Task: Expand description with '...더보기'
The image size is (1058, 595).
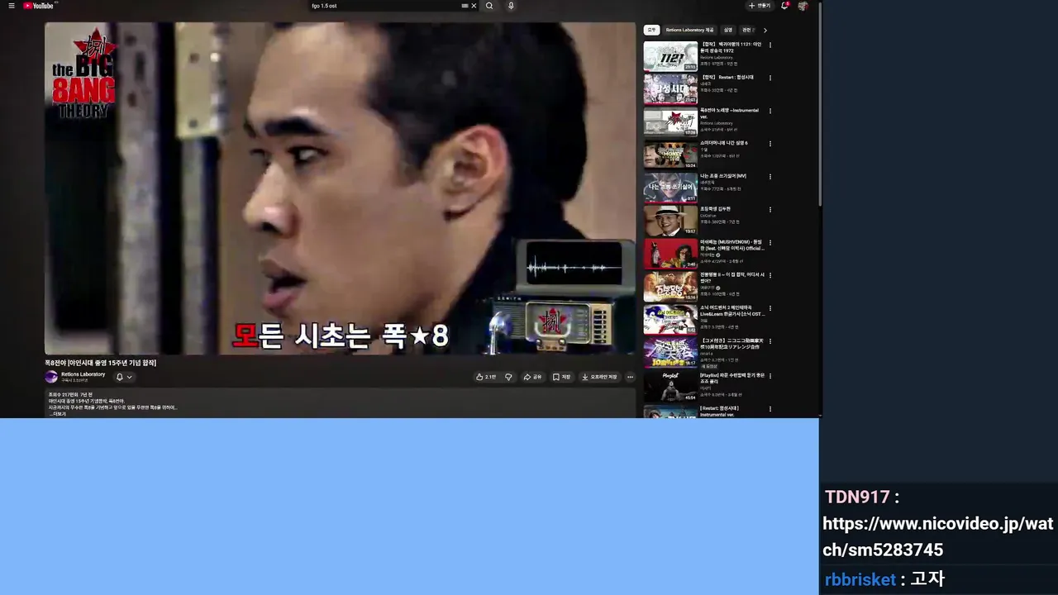Action: point(58,413)
